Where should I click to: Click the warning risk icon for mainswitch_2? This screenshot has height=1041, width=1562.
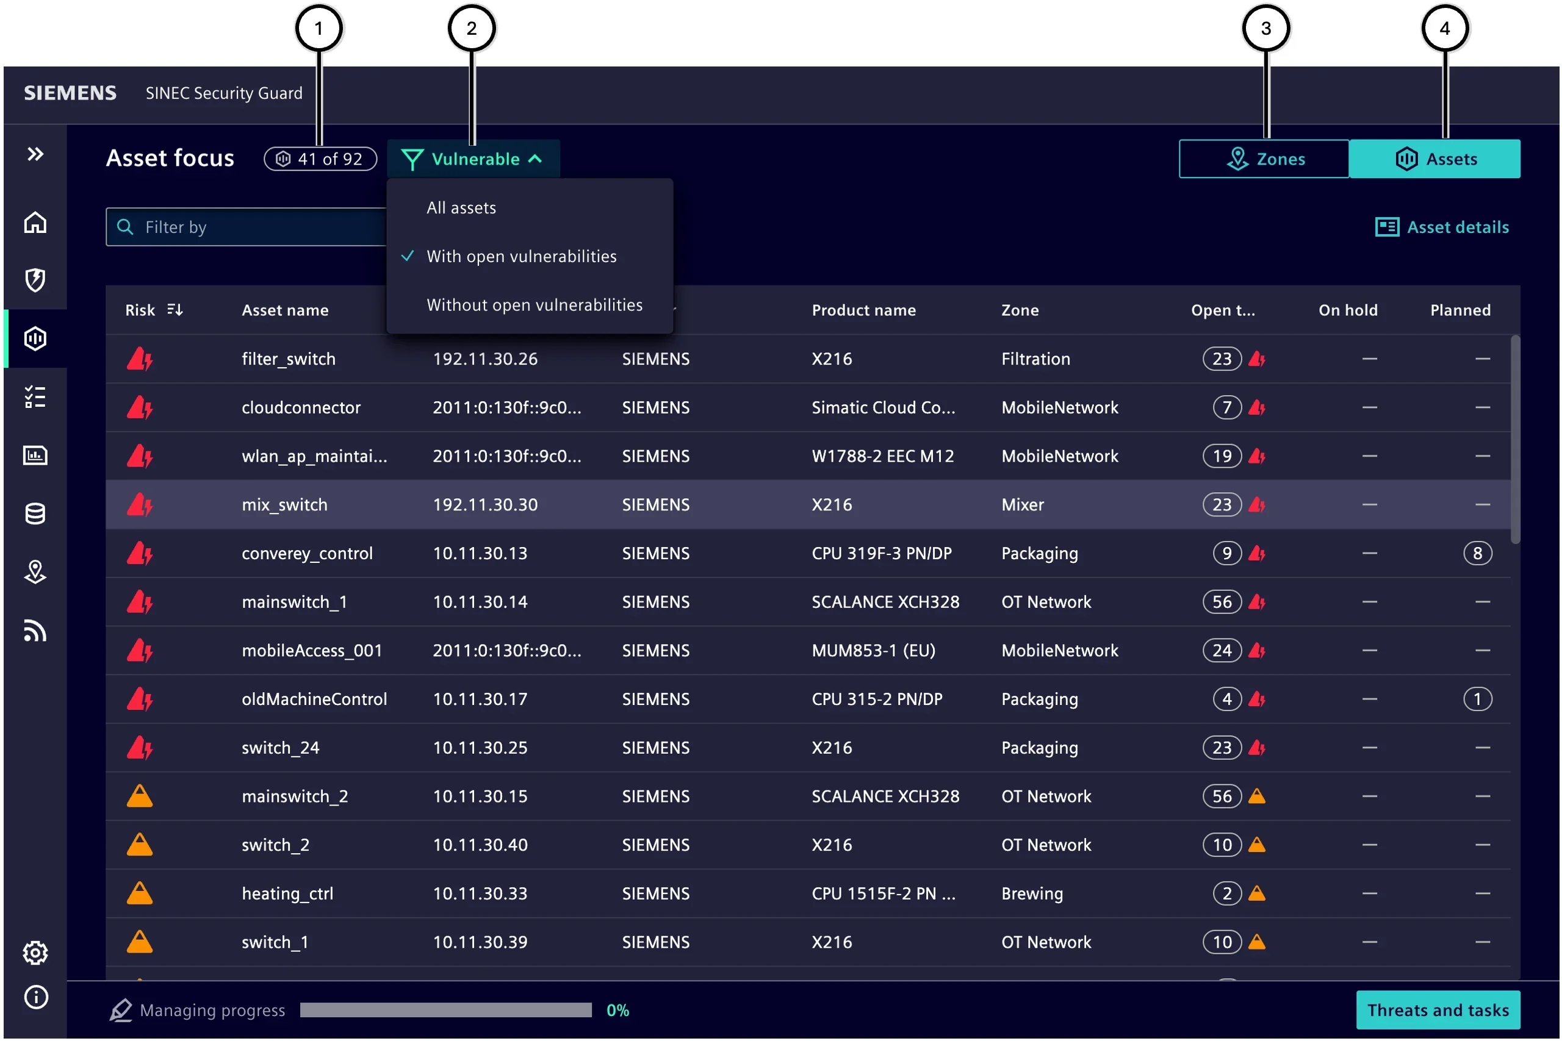[x=140, y=796]
